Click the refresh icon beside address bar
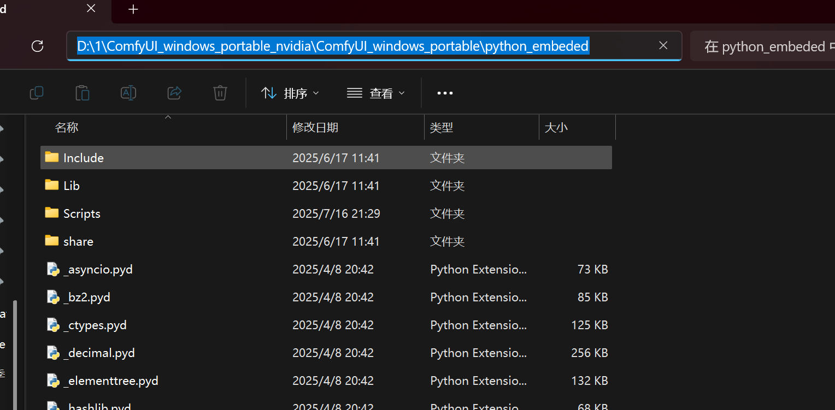The image size is (835, 410). [x=37, y=46]
